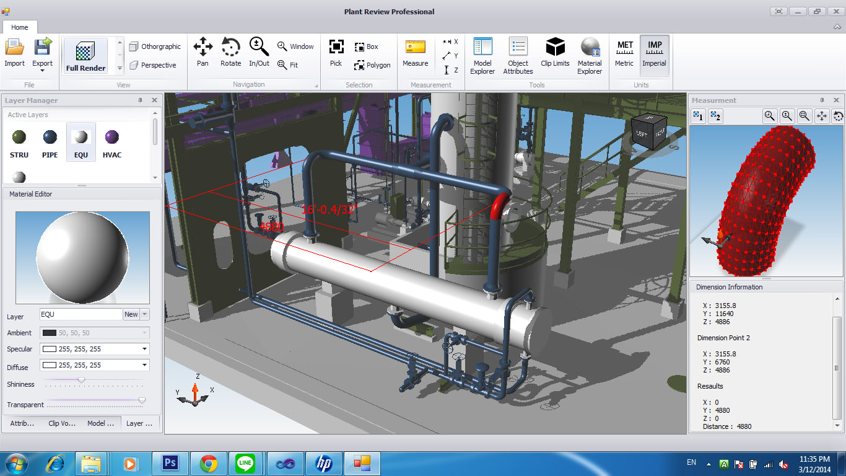Expand the view render gallery
Image resolution: width=846 pixels, height=476 pixels.
click(120, 68)
